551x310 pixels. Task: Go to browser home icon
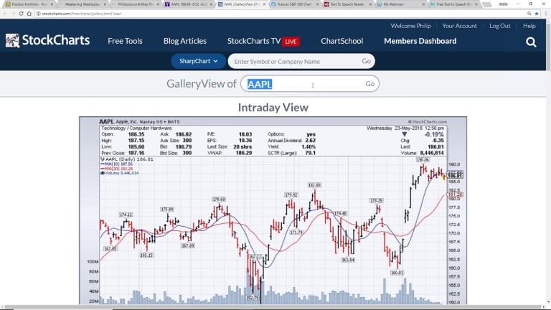click(x=29, y=14)
